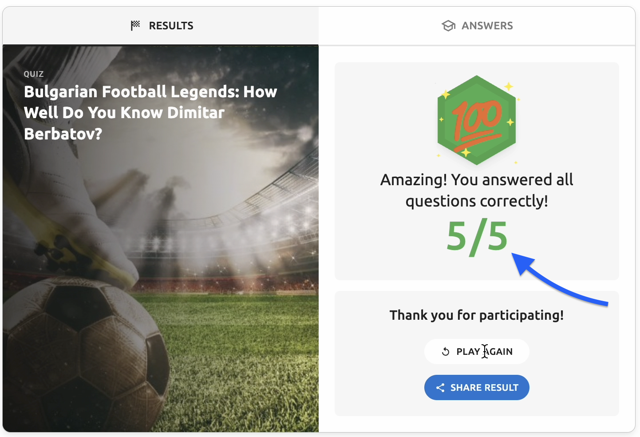Click the graduation cap Answers icon

[448, 26]
